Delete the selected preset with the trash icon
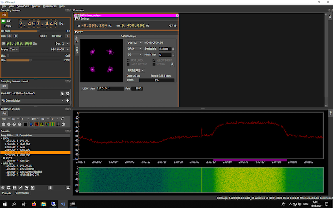This screenshot has height=208, width=333. point(50,188)
